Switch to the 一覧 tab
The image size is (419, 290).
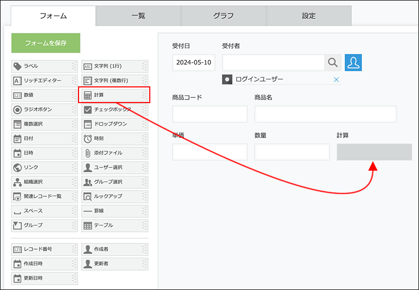pos(138,16)
